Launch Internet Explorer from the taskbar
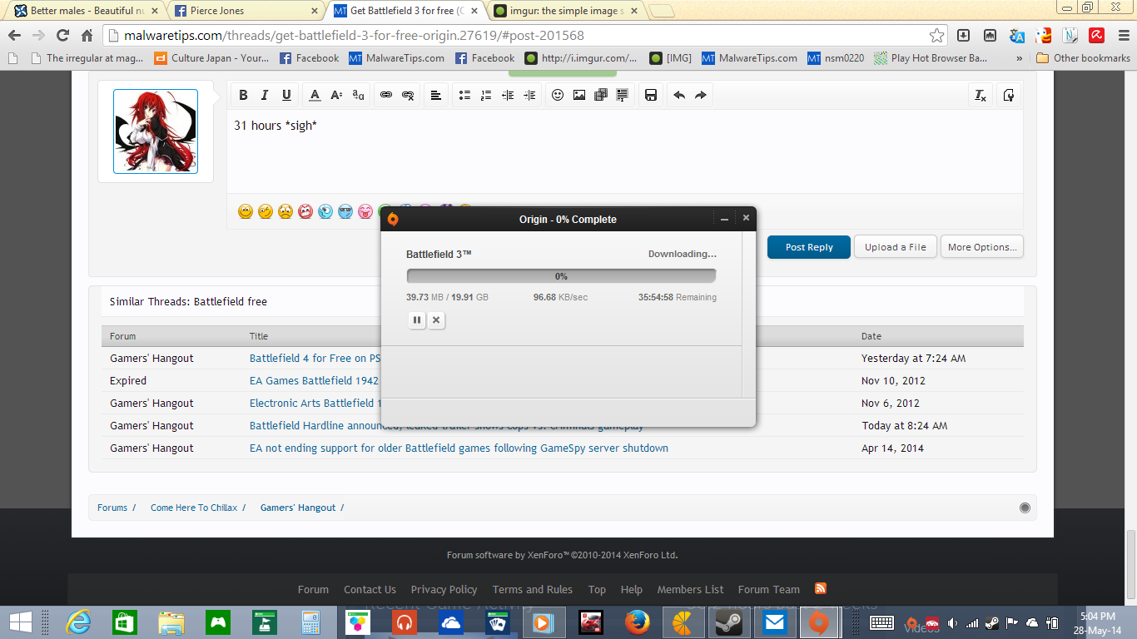This screenshot has height=639, width=1137. point(78,622)
